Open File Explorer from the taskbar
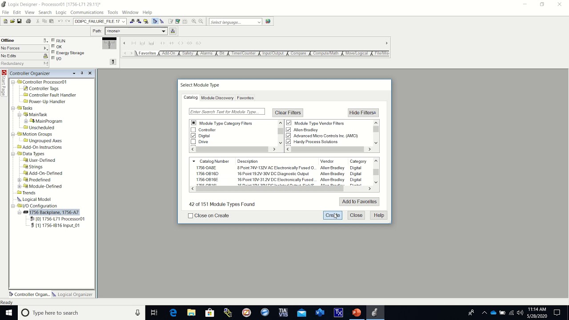 (191, 312)
